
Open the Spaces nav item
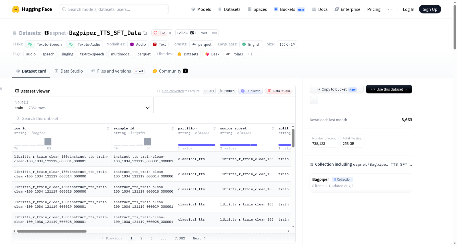pos(257,9)
